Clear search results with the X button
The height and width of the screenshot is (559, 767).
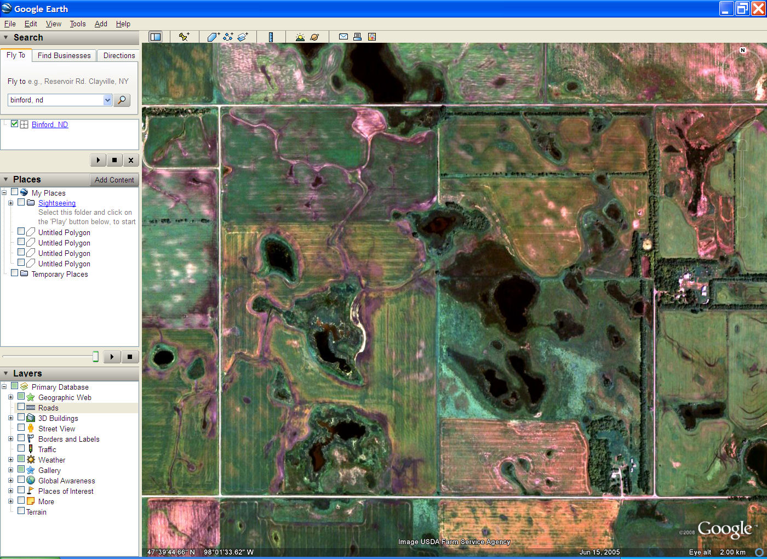[130, 160]
